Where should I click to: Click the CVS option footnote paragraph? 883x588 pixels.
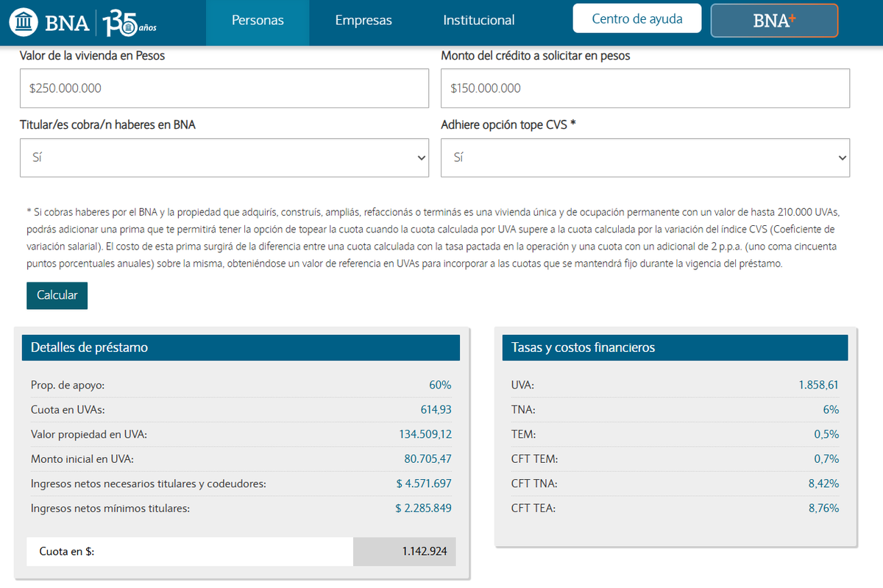(x=433, y=238)
